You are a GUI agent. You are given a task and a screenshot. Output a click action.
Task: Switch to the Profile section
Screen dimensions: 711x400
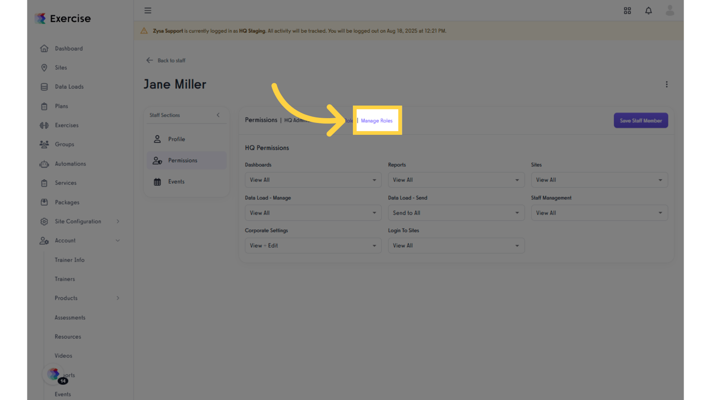coord(176,139)
